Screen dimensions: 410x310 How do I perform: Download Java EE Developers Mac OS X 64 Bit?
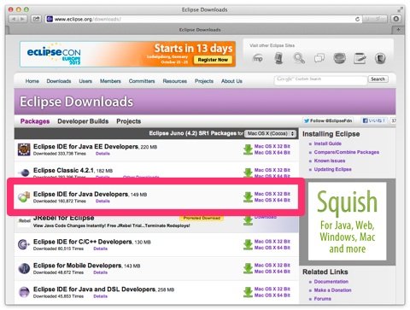pos(272,153)
